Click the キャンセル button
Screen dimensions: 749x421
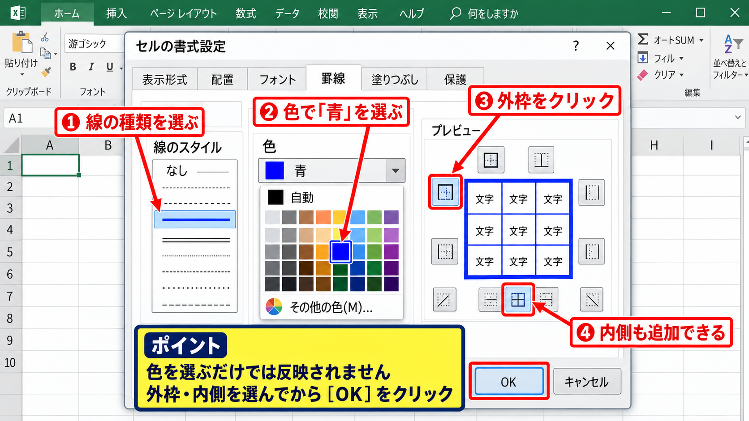pyautogui.click(x=587, y=382)
